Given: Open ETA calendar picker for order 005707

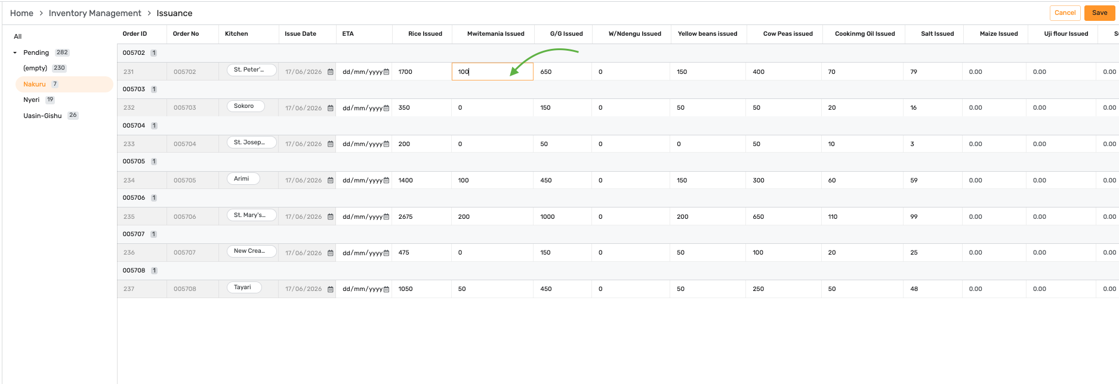Looking at the screenshot, I should click(386, 253).
